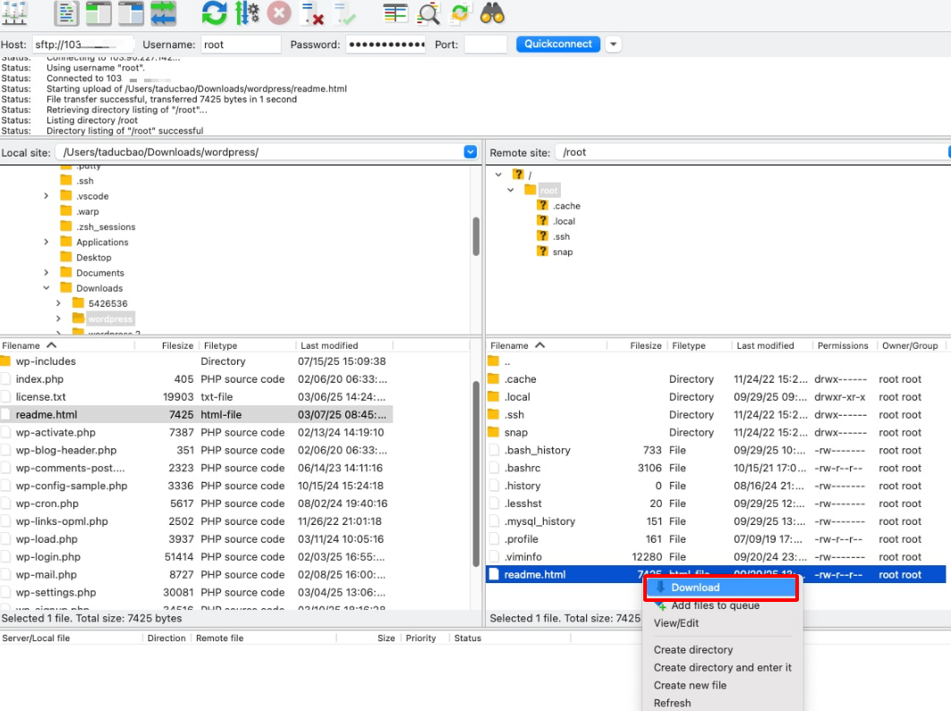Search remote files with binoculars icon

coord(492,13)
